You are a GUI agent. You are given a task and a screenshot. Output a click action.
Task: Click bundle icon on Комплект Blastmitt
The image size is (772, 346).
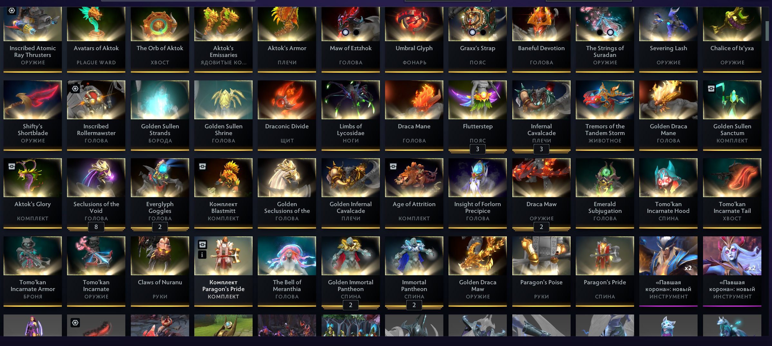pos(202,166)
